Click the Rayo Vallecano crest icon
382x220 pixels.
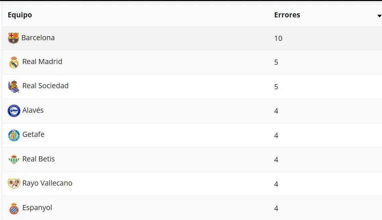pyautogui.click(x=14, y=184)
